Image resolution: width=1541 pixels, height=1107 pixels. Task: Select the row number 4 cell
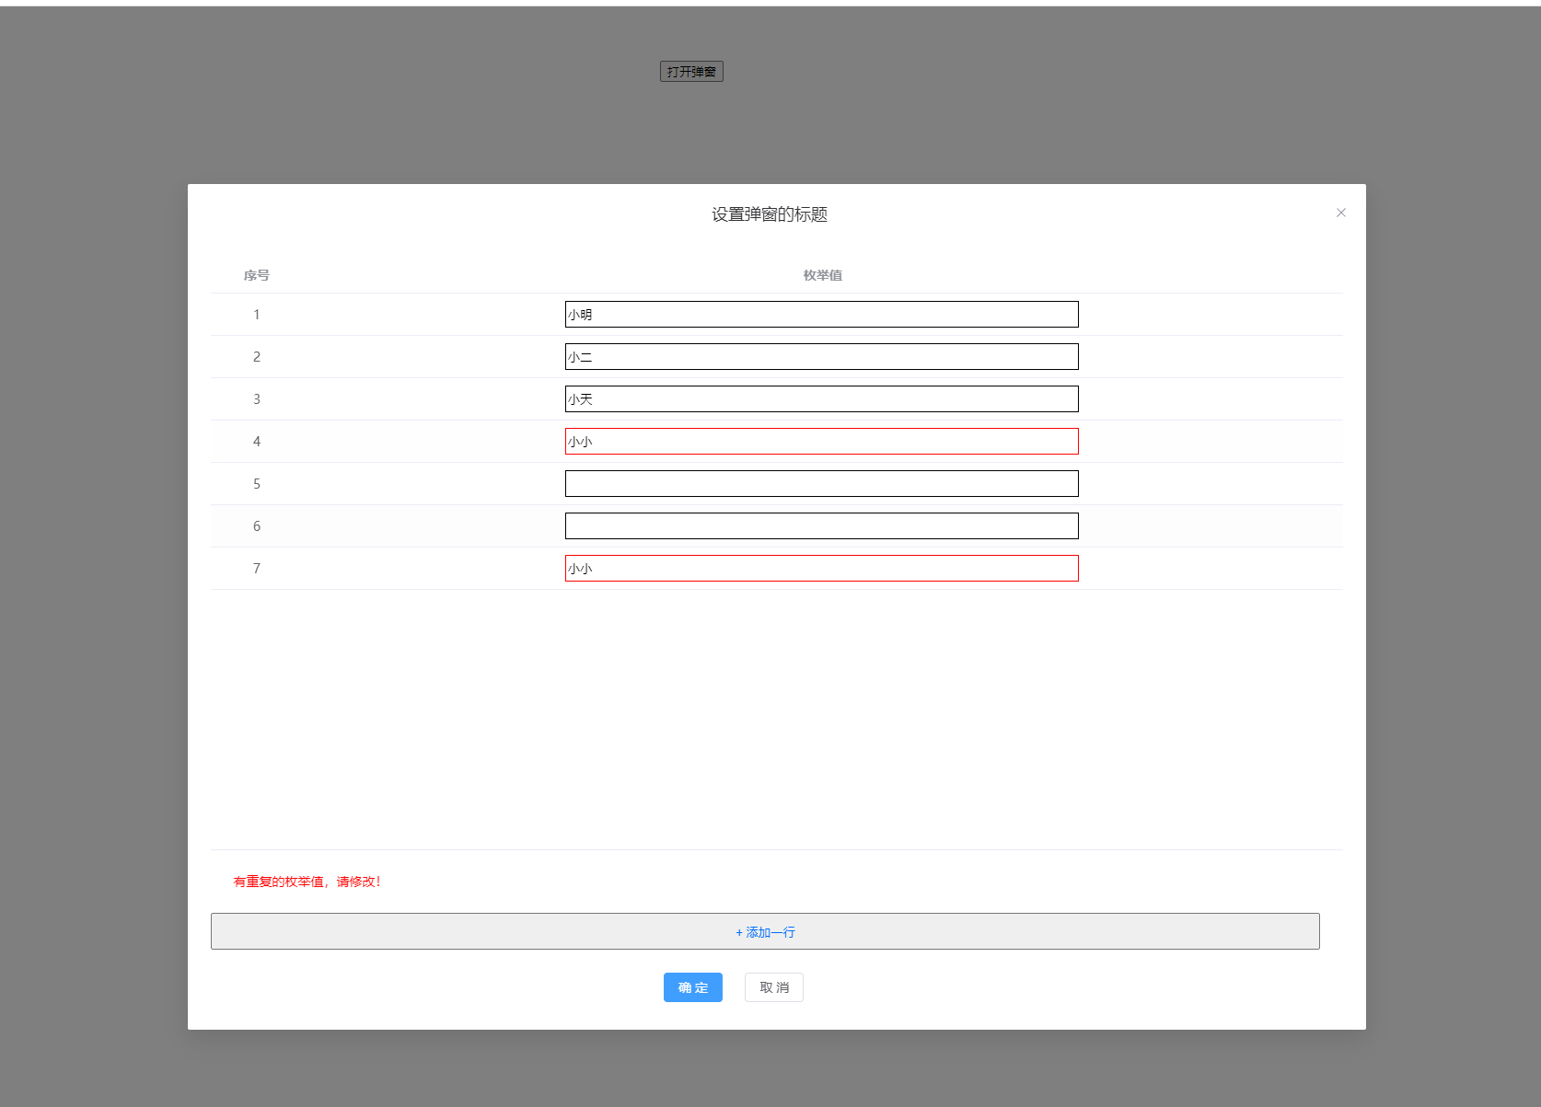click(x=257, y=442)
